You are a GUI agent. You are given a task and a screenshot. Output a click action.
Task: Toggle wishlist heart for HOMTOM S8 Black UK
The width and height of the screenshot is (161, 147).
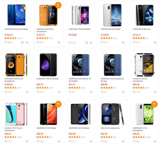(134, 42)
